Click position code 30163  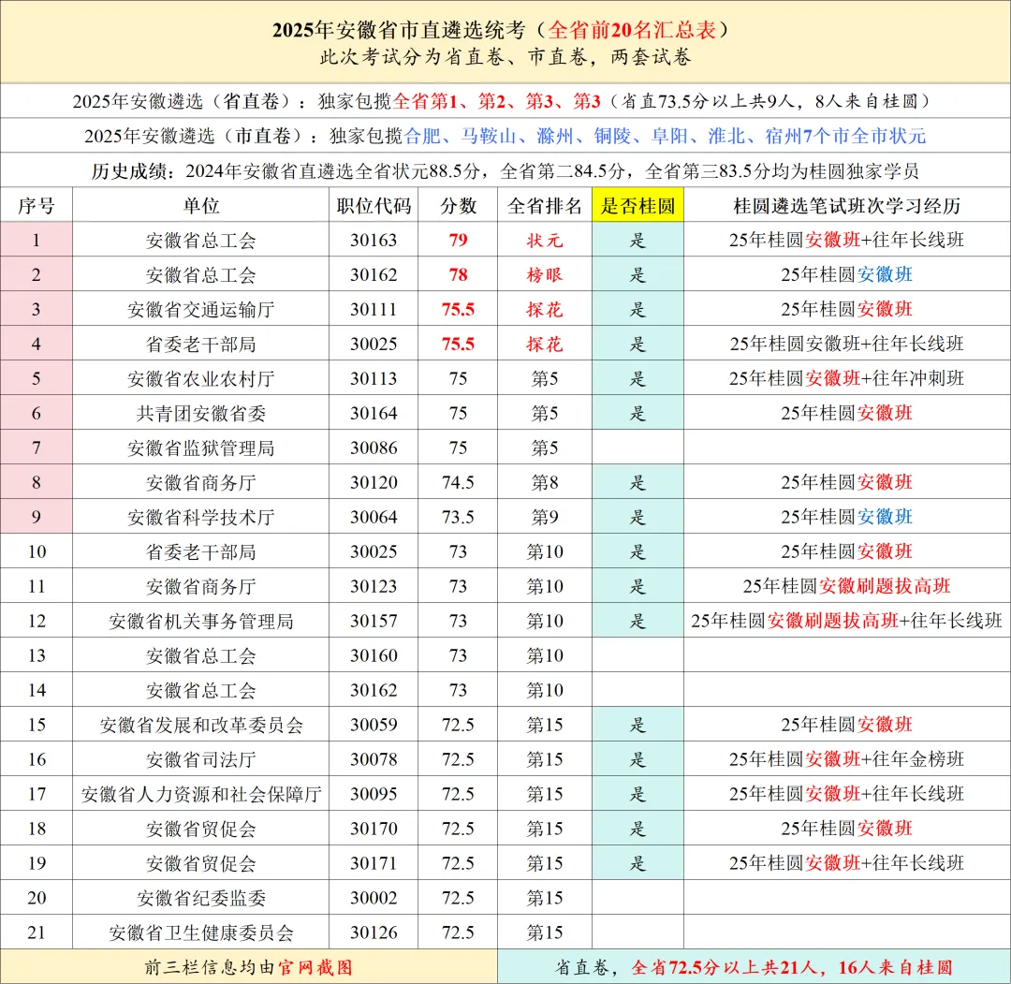(x=374, y=240)
